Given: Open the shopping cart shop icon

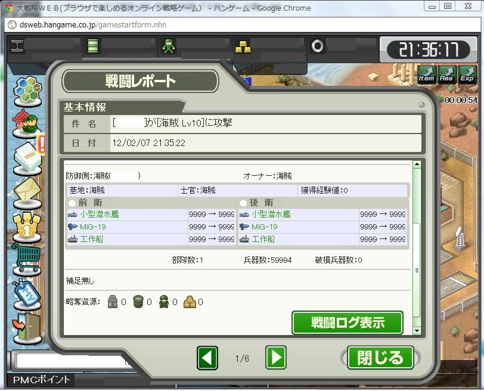Looking at the screenshot, I should [27, 259].
